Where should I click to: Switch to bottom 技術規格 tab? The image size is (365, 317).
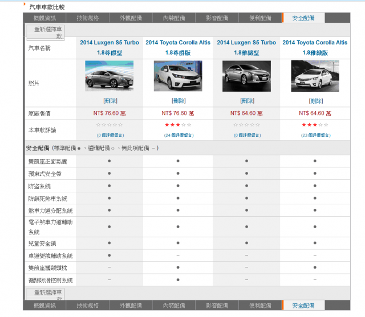click(x=87, y=305)
